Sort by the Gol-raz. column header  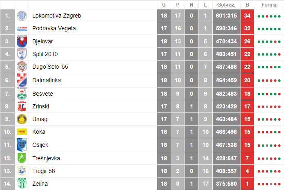pos(226,5)
